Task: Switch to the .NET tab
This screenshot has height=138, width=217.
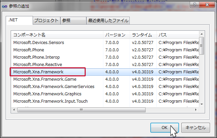Action: click(x=19, y=20)
